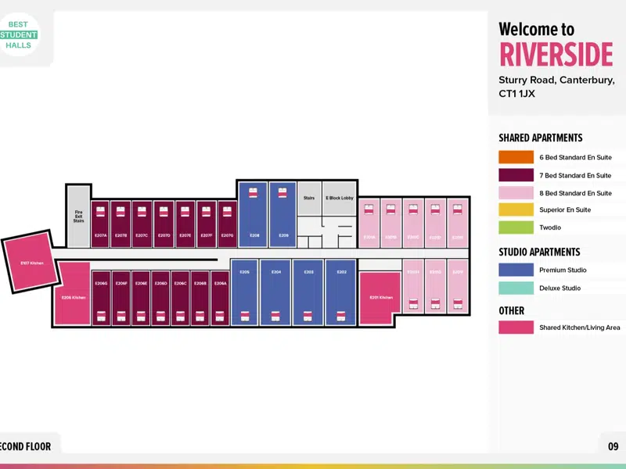Click the 6 Bed Standard En Suite orange swatch
Viewport: 626px width, 469px height.
[516, 157]
